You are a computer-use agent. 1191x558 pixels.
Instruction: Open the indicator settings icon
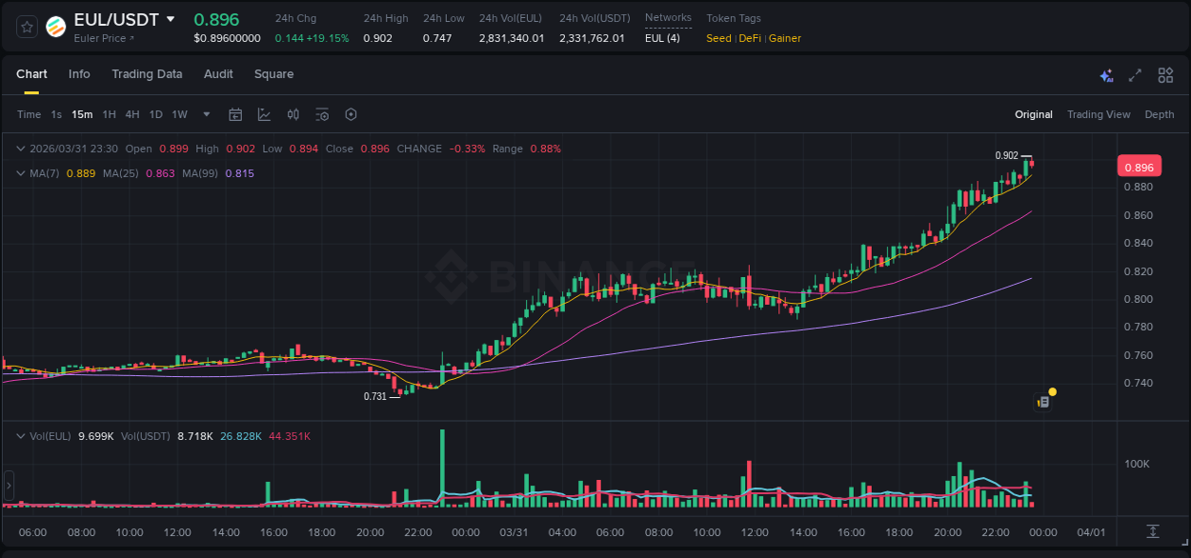pyautogui.click(x=322, y=114)
